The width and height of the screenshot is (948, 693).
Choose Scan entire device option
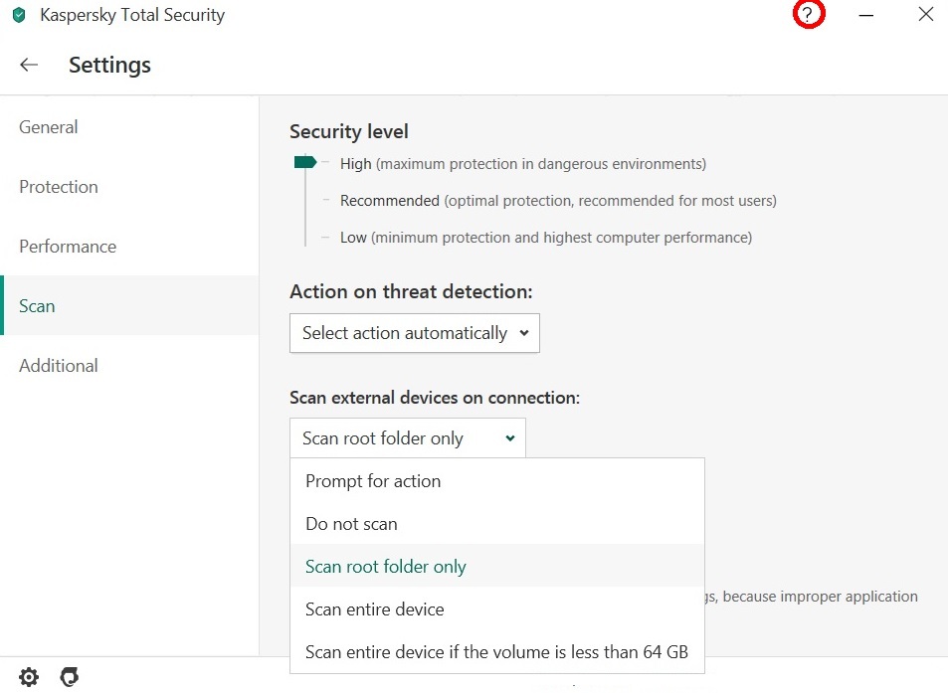click(497, 609)
